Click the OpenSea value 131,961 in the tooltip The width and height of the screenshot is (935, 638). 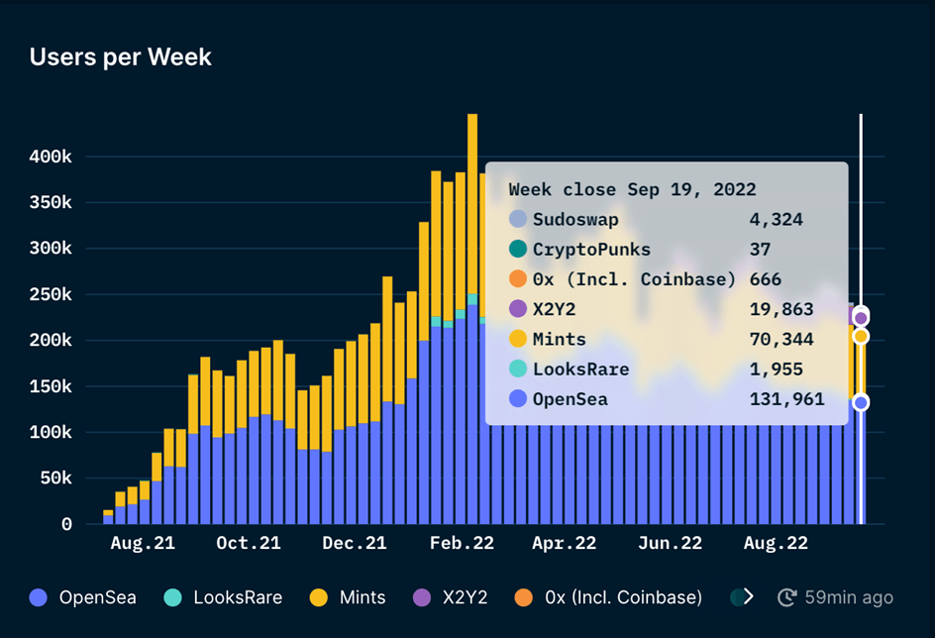pyautogui.click(x=786, y=399)
